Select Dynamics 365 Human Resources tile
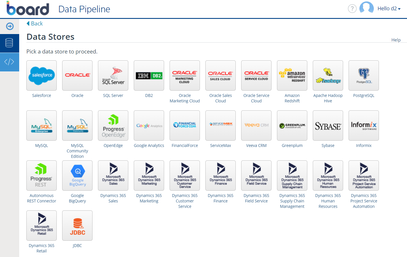The height and width of the screenshot is (257, 407). 328,176
